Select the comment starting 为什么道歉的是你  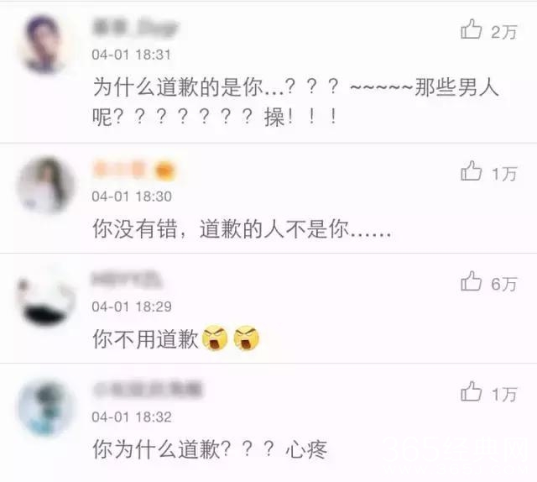pos(295,102)
